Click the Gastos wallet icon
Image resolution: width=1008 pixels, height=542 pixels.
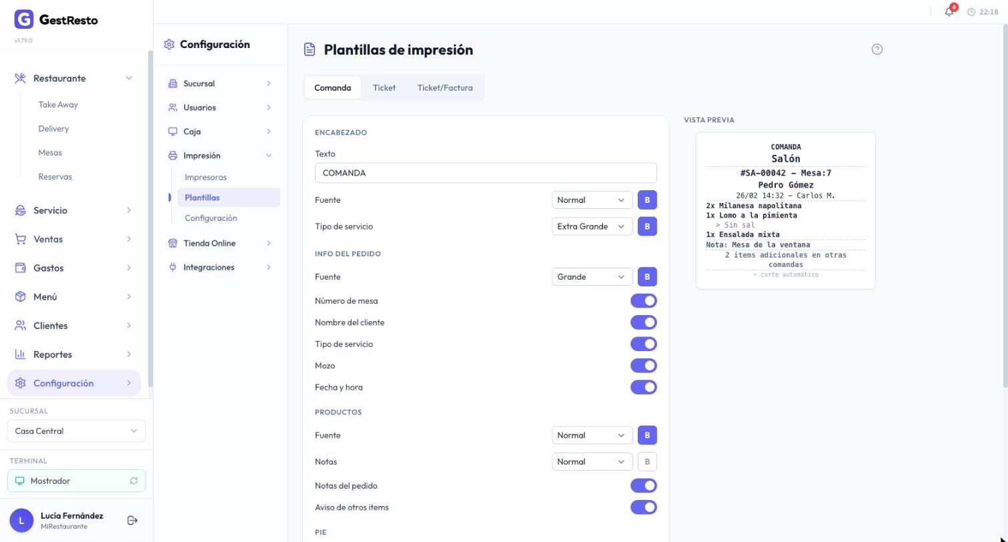click(20, 268)
